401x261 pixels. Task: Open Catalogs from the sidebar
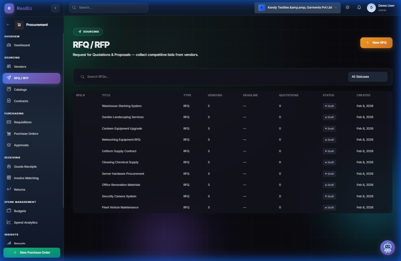[20, 90]
